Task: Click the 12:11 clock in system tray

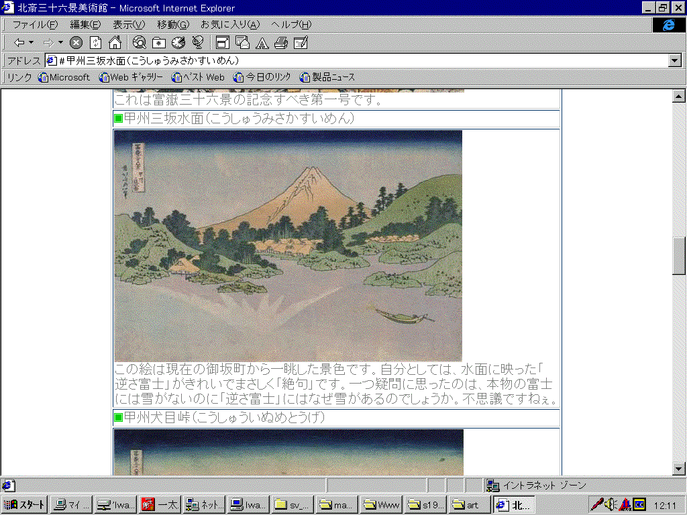Action: (665, 505)
